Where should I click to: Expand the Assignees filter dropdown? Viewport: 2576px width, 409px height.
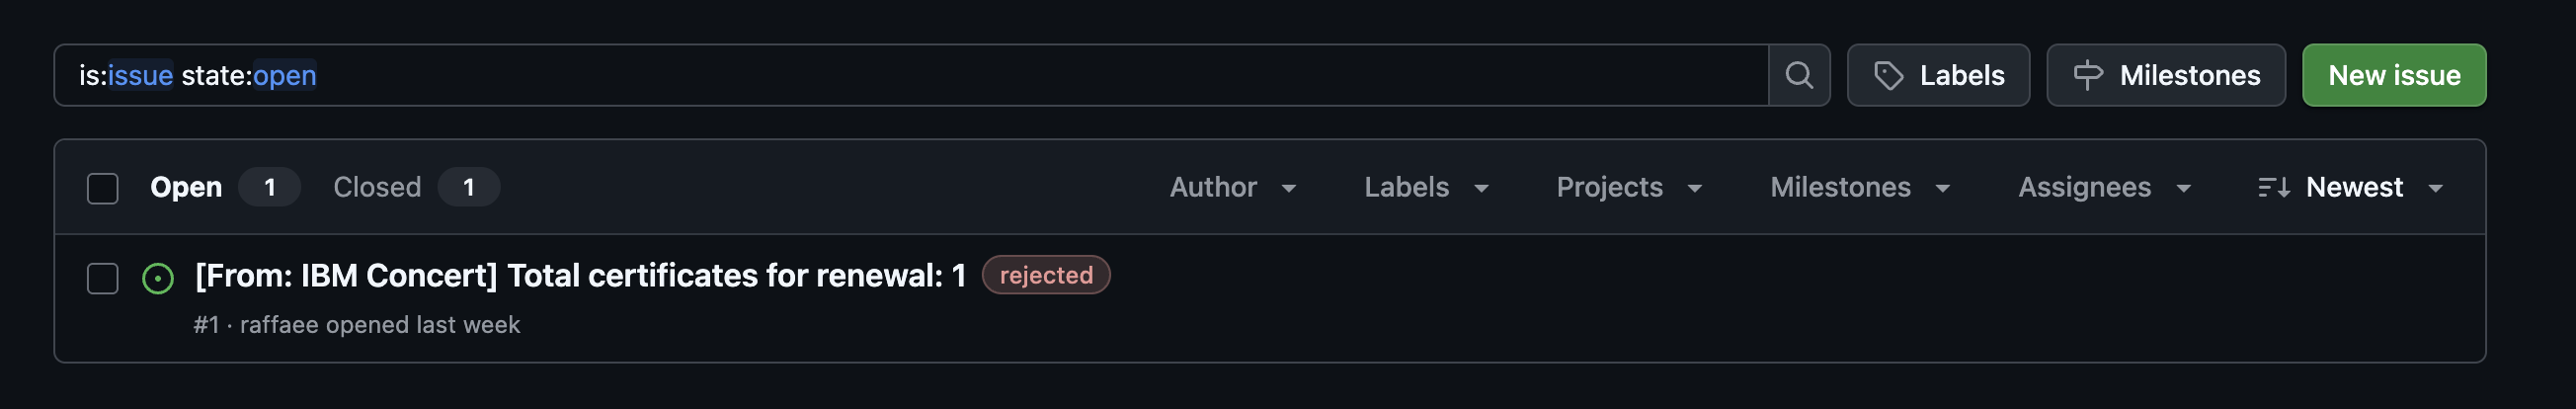2103,187
